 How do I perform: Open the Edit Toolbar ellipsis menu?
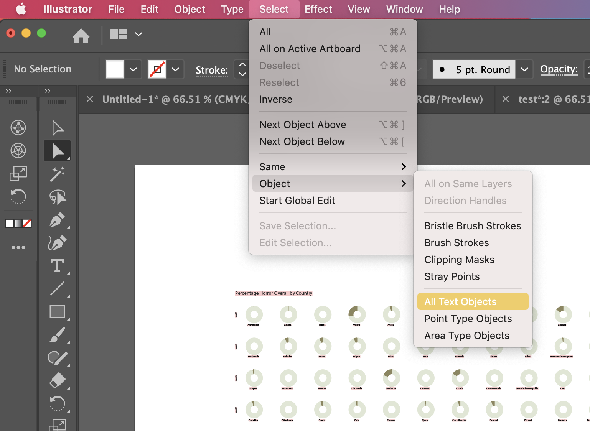(18, 247)
